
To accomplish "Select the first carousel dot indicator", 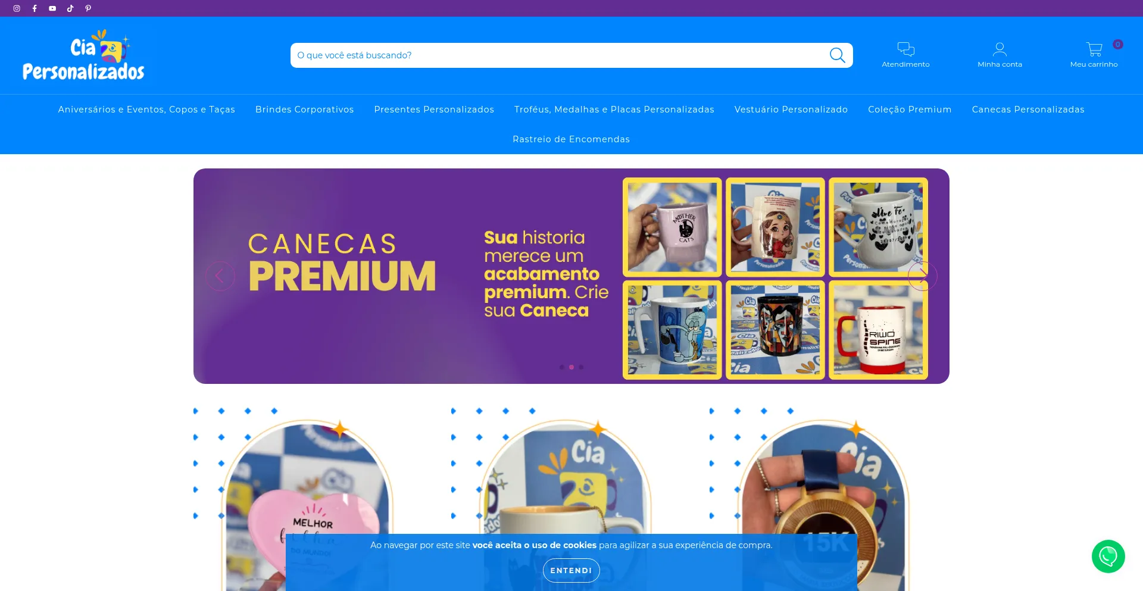I will pos(561,367).
